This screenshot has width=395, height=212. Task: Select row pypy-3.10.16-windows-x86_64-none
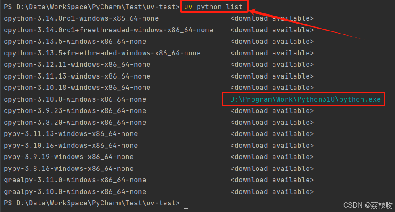click(70, 145)
